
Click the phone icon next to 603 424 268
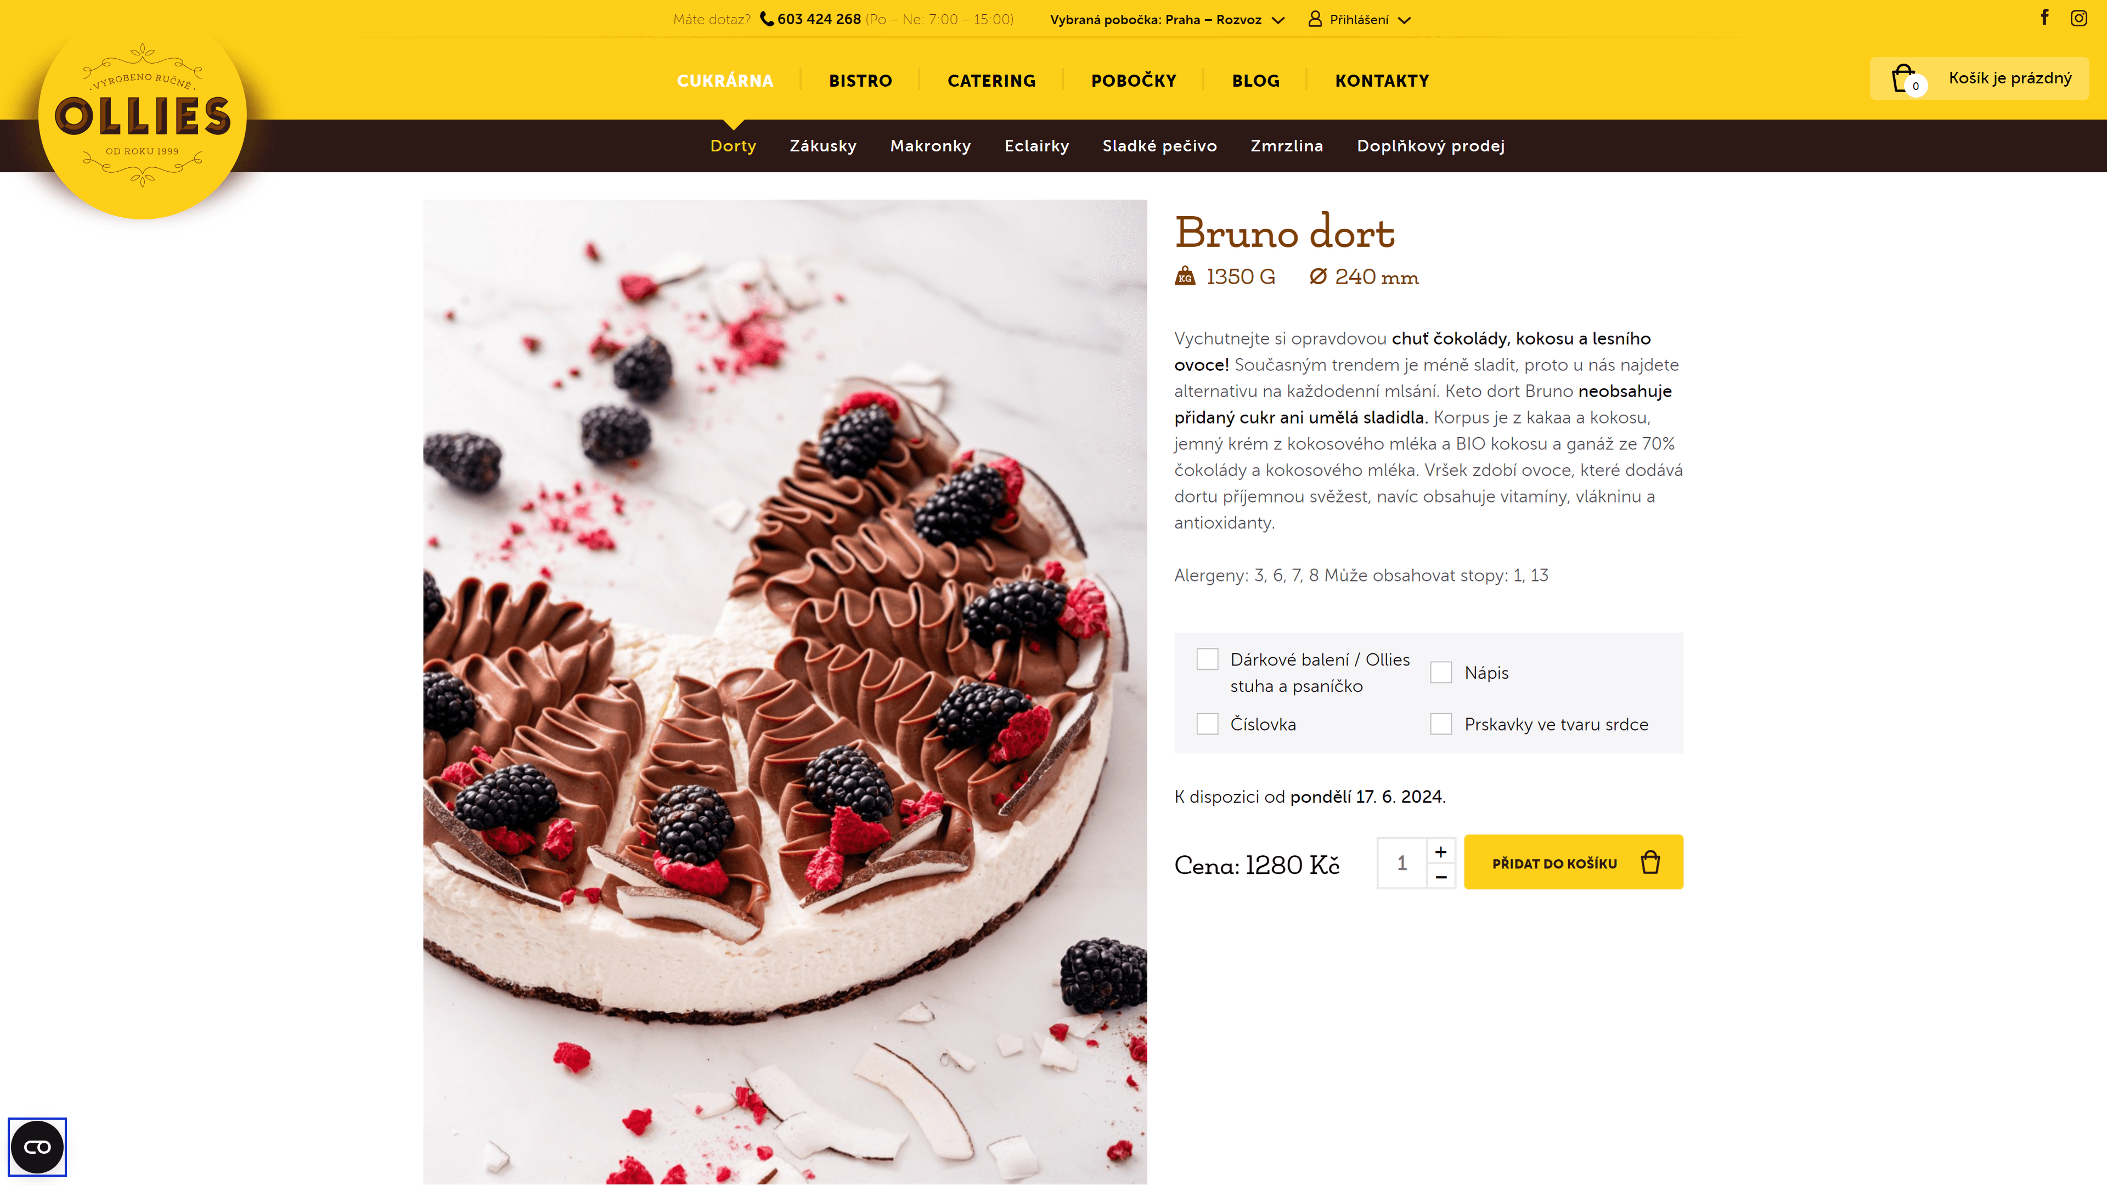pyautogui.click(x=767, y=19)
